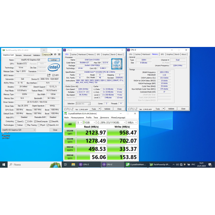Open SPD tab in the right CPU-Z window
215x215 pixels.
click(x=162, y=54)
